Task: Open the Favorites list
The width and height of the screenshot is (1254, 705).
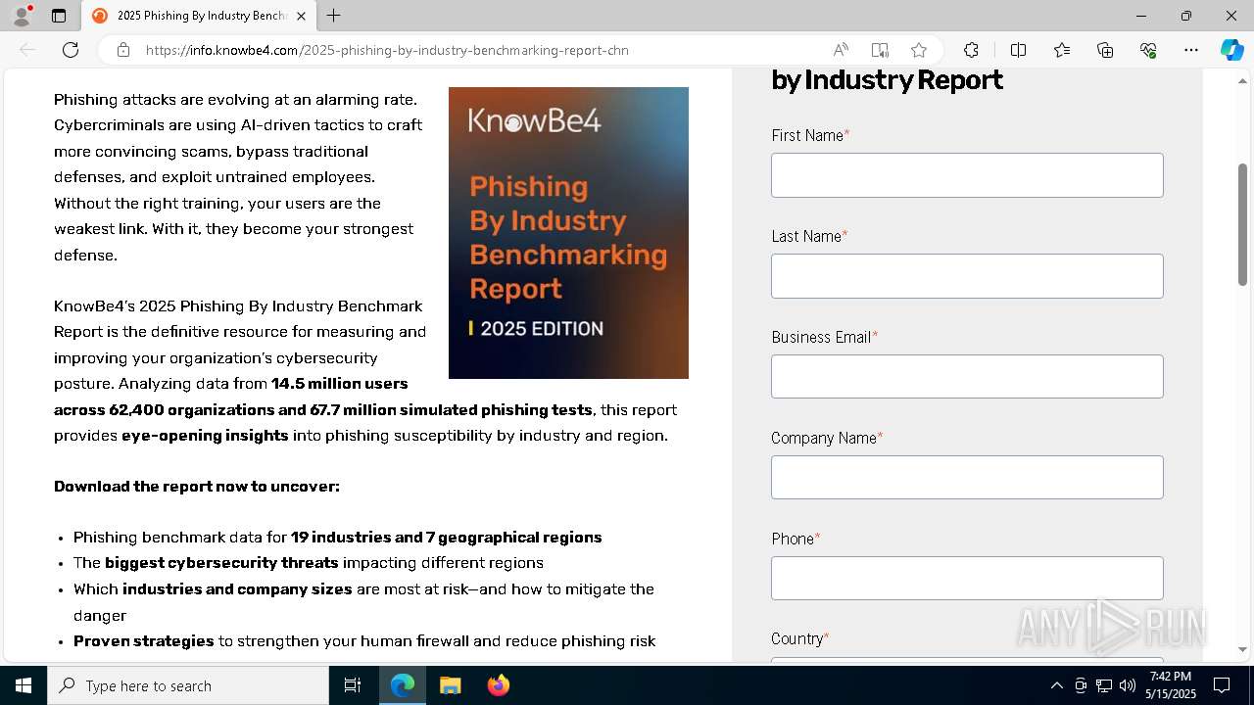Action: (1062, 50)
